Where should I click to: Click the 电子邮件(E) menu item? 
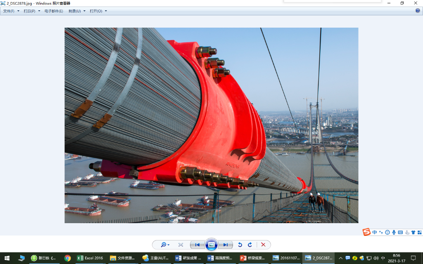click(x=54, y=11)
